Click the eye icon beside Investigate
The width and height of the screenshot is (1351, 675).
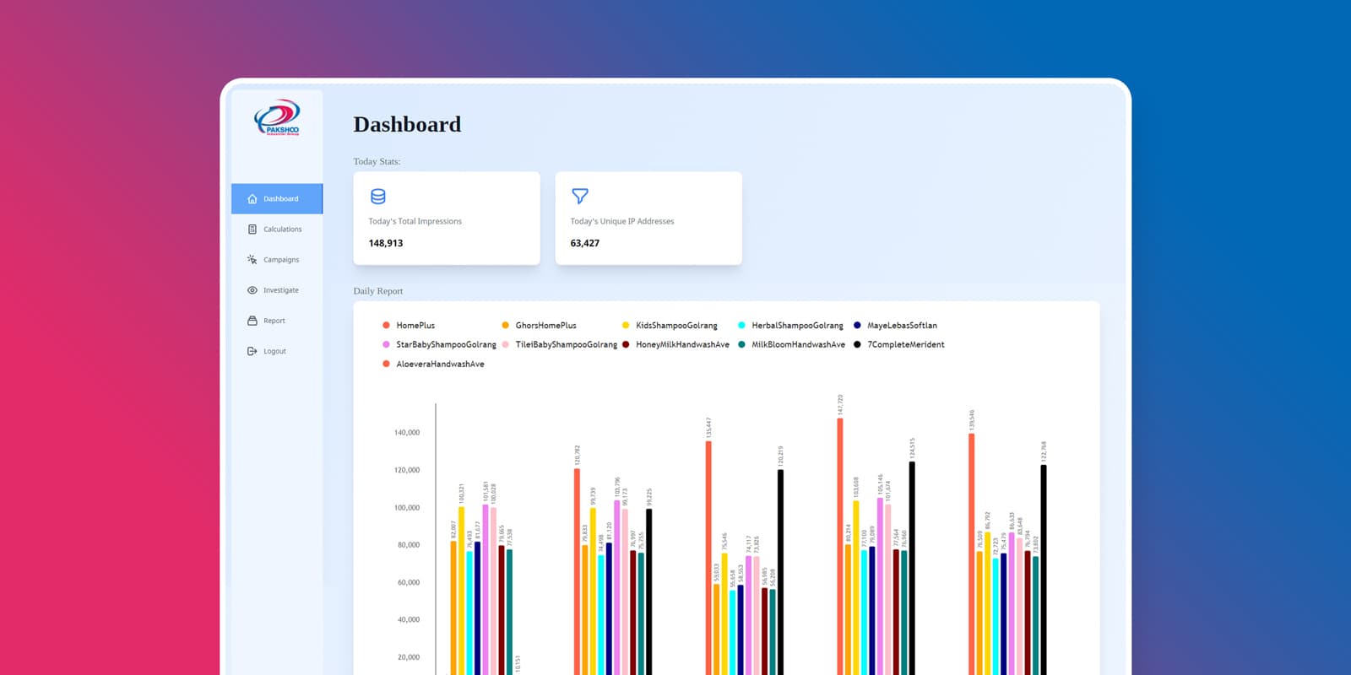pos(252,290)
